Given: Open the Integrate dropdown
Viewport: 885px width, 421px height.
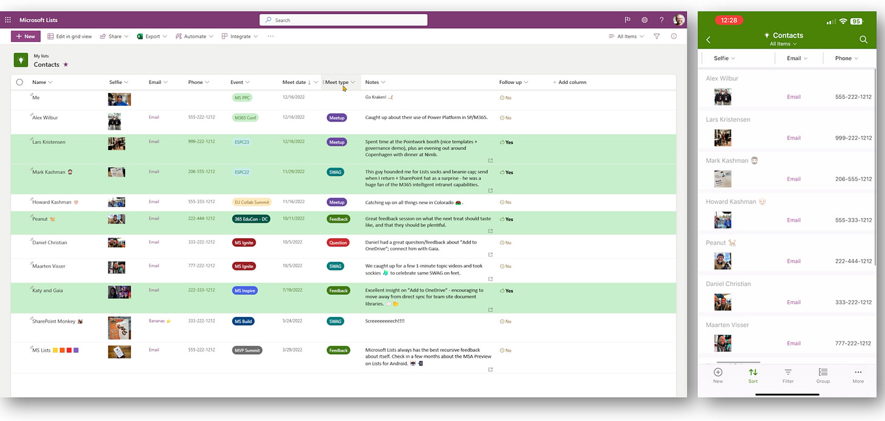Looking at the screenshot, I should tap(239, 36).
